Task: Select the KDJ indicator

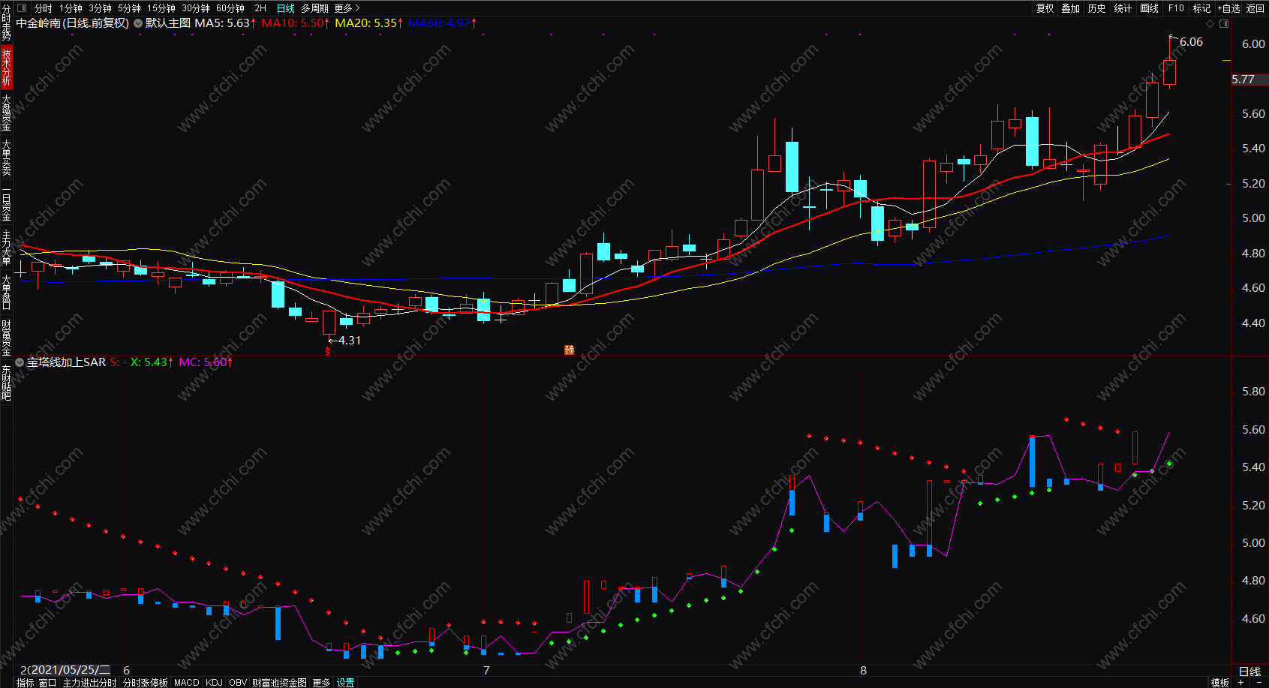Action: click(x=214, y=683)
